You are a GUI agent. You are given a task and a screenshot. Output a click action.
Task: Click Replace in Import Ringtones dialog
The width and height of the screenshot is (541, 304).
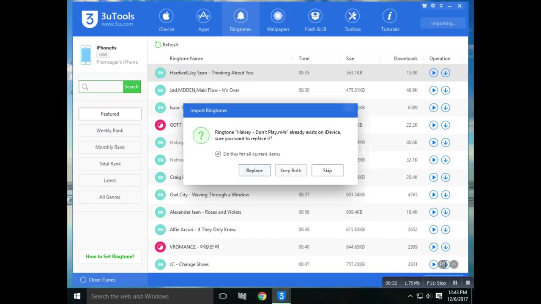click(x=254, y=171)
